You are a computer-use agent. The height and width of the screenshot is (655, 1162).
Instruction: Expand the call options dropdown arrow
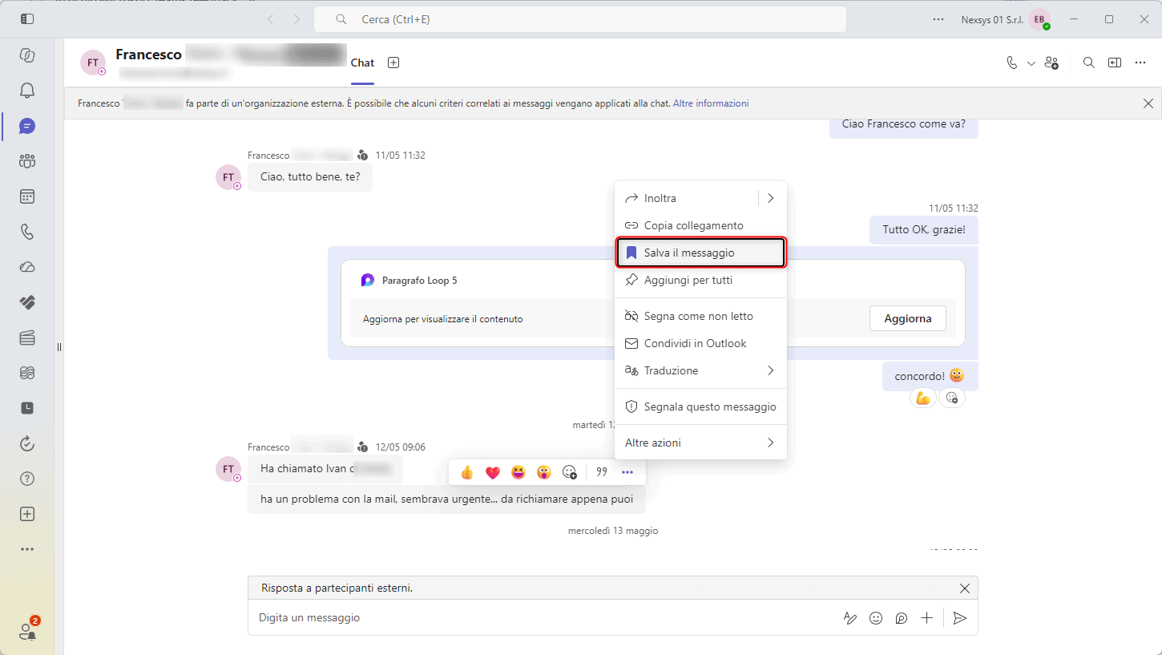[x=1031, y=63]
